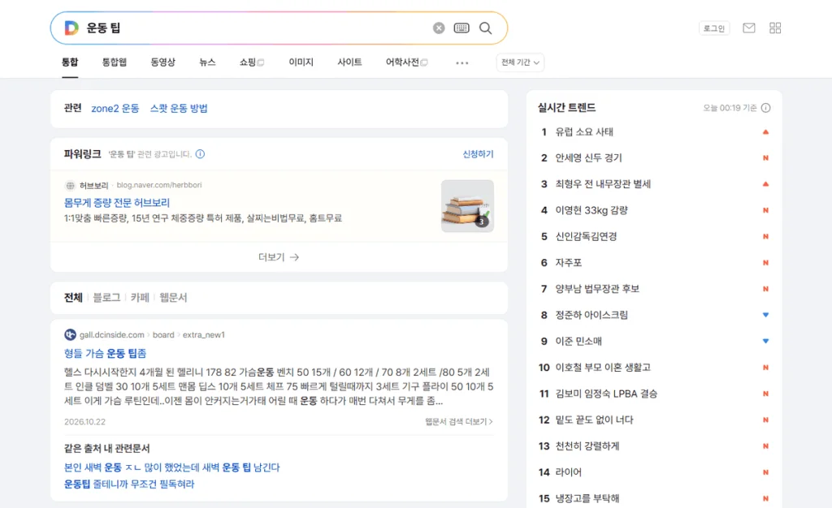The width and height of the screenshot is (832, 508).
Task: Filter results by 카페
Action: (x=140, y=298)
